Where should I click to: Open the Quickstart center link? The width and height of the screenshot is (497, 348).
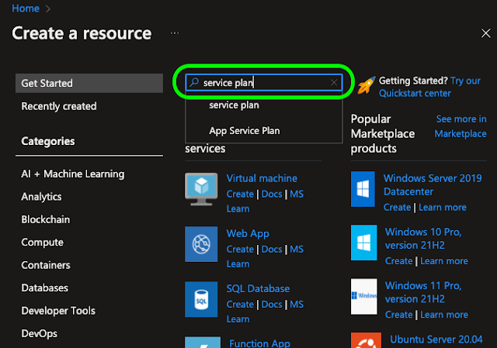point(415,93)
